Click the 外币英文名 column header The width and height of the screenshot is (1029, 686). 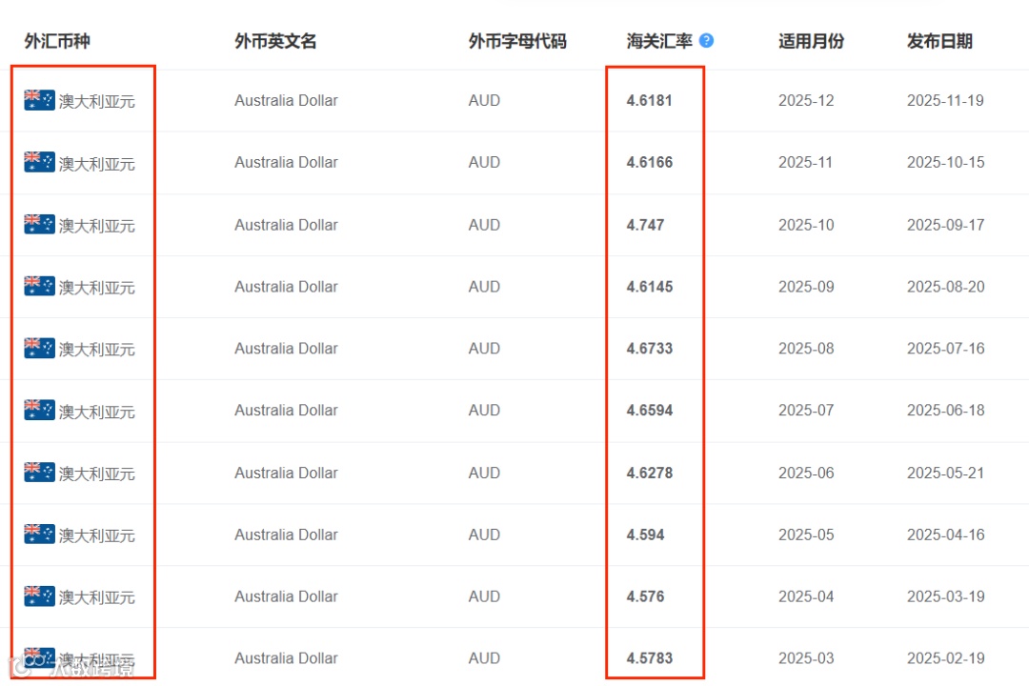click(275, 41)
